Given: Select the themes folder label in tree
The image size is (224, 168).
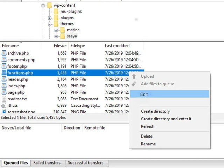Looking at the screenshot, I should pyautogui.click(x=67, y=24).
